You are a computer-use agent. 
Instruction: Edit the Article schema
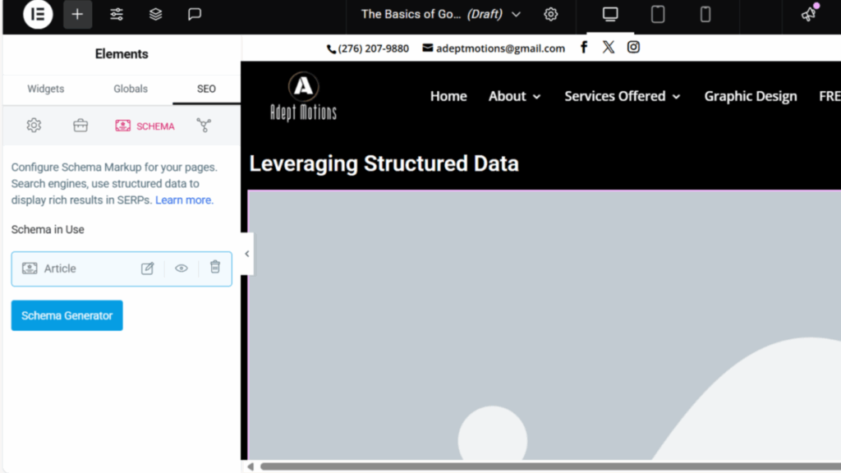click(x=148, y=269)
